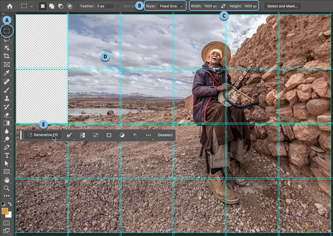Click the Width value field
This screenshot has height=236, width=333.
210,6
